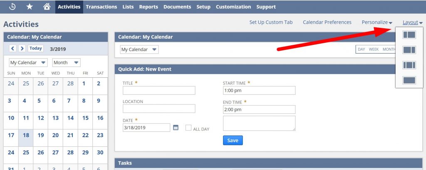The image size is (426, 170).
Task: Click into the Title input field
Action: click(159, 91)
